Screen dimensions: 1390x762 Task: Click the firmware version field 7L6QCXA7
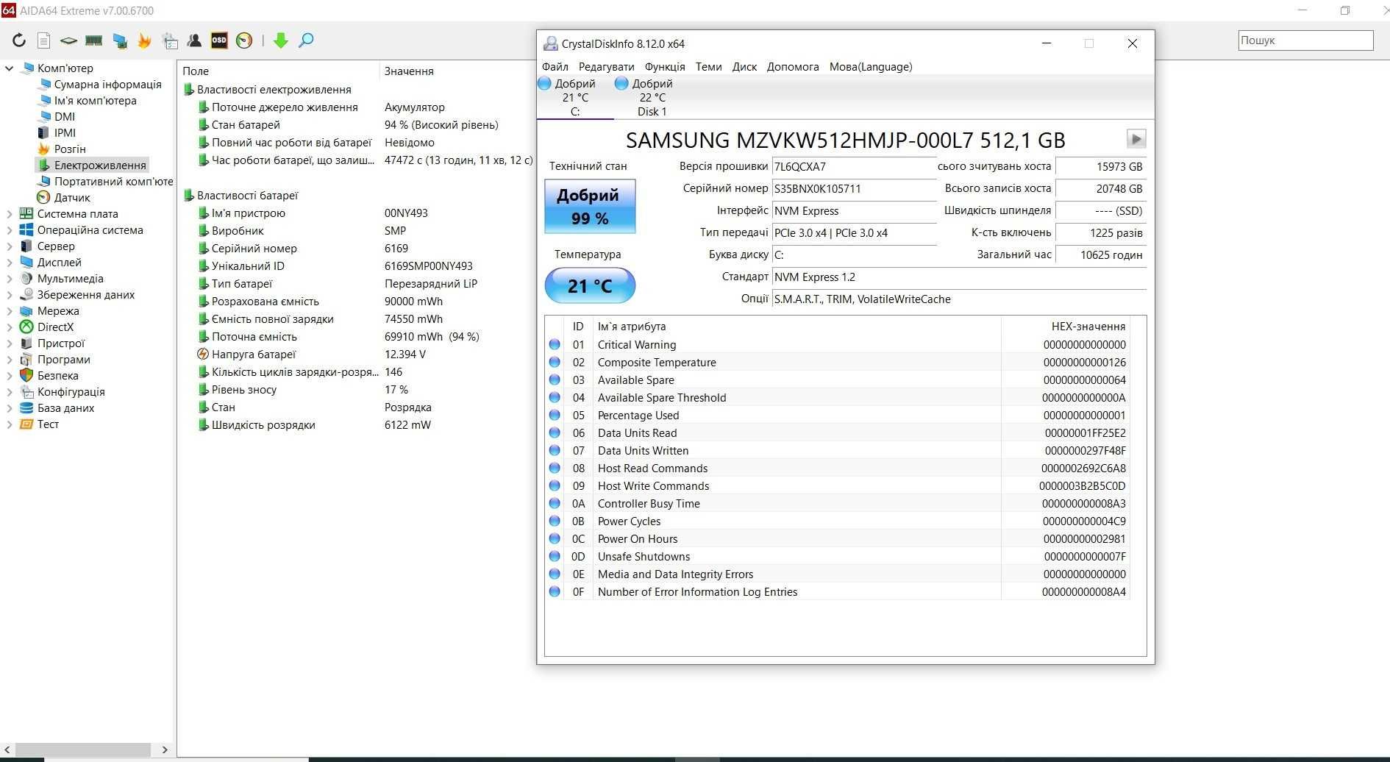tap(854, 166)
